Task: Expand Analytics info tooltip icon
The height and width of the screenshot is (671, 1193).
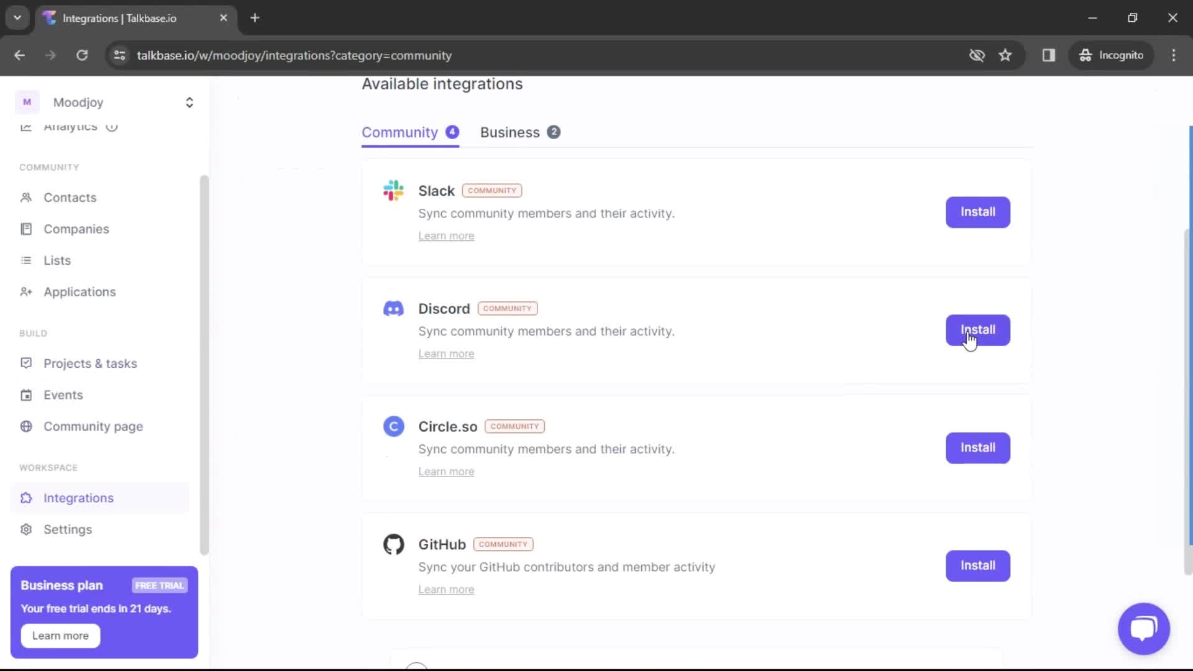Action: coord(112,127)
